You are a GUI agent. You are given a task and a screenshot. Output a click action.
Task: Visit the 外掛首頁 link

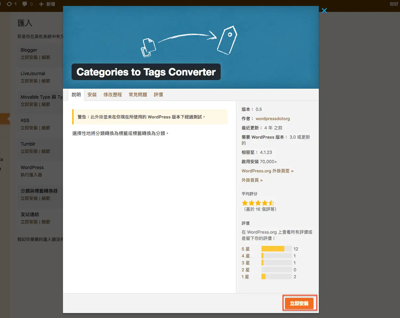click(252, 180)
